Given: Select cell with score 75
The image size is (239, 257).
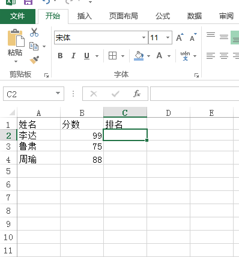Looking at the screenshot, I should click(x=82, y=146).
